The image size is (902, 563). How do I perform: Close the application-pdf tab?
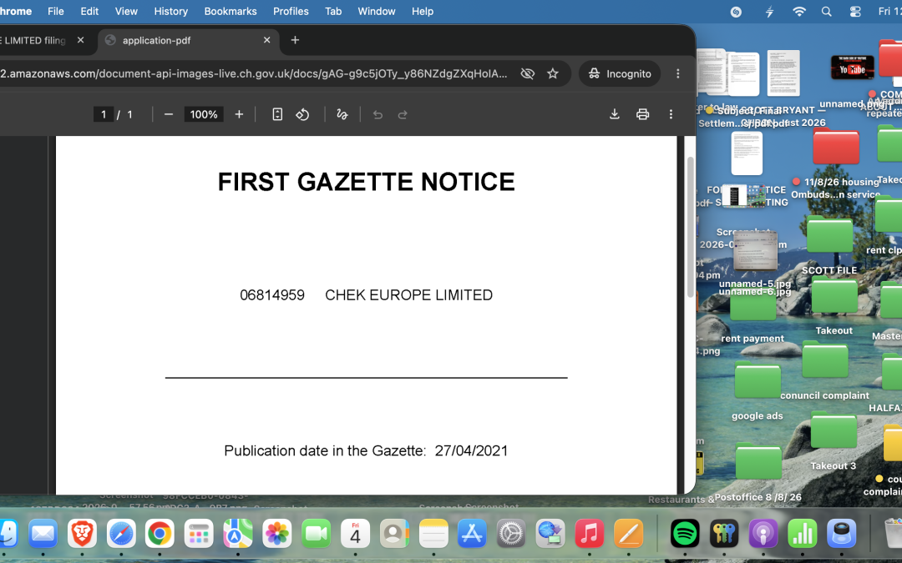267,40
